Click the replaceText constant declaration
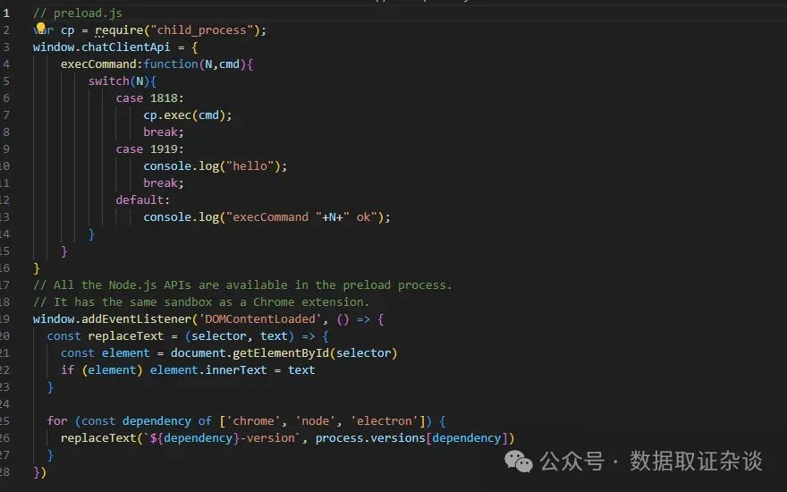The width and height of the screenshot is (787, 492). click(125, 335)
